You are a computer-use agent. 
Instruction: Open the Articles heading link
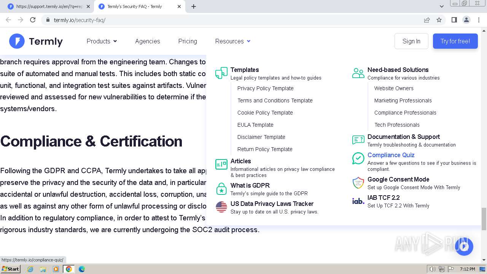click(x=241, y=161)
